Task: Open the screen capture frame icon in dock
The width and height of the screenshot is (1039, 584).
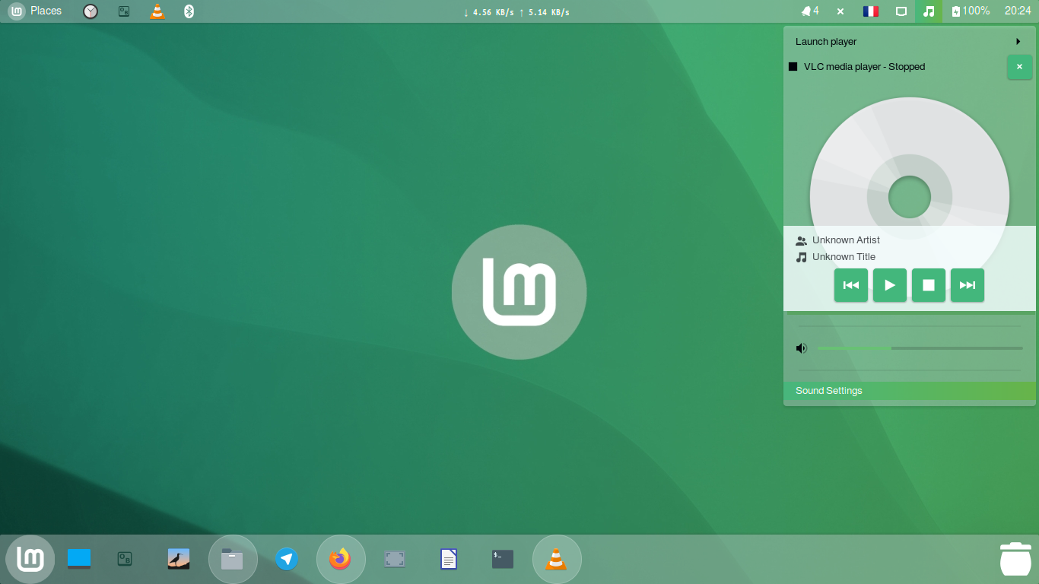Action: click(x=395, y=560)
